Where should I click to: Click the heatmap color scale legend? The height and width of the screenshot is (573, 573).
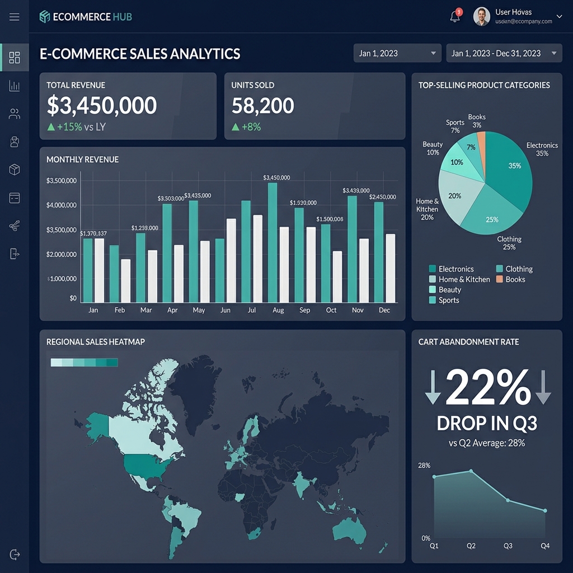point(84,362)
